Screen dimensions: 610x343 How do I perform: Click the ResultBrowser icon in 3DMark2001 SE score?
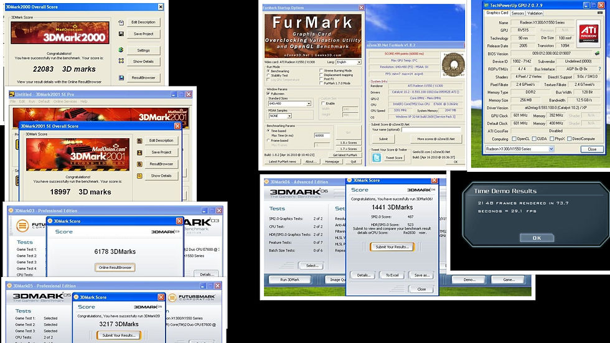click(139, 164)
